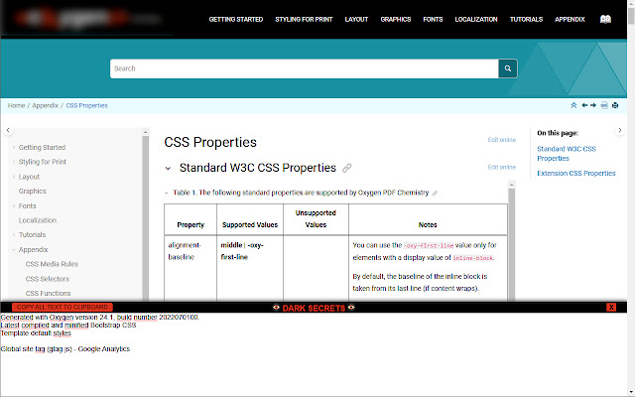The image size is (635, 397).
Task: Click Home in the breadcrumb
Action: (16, 105)
